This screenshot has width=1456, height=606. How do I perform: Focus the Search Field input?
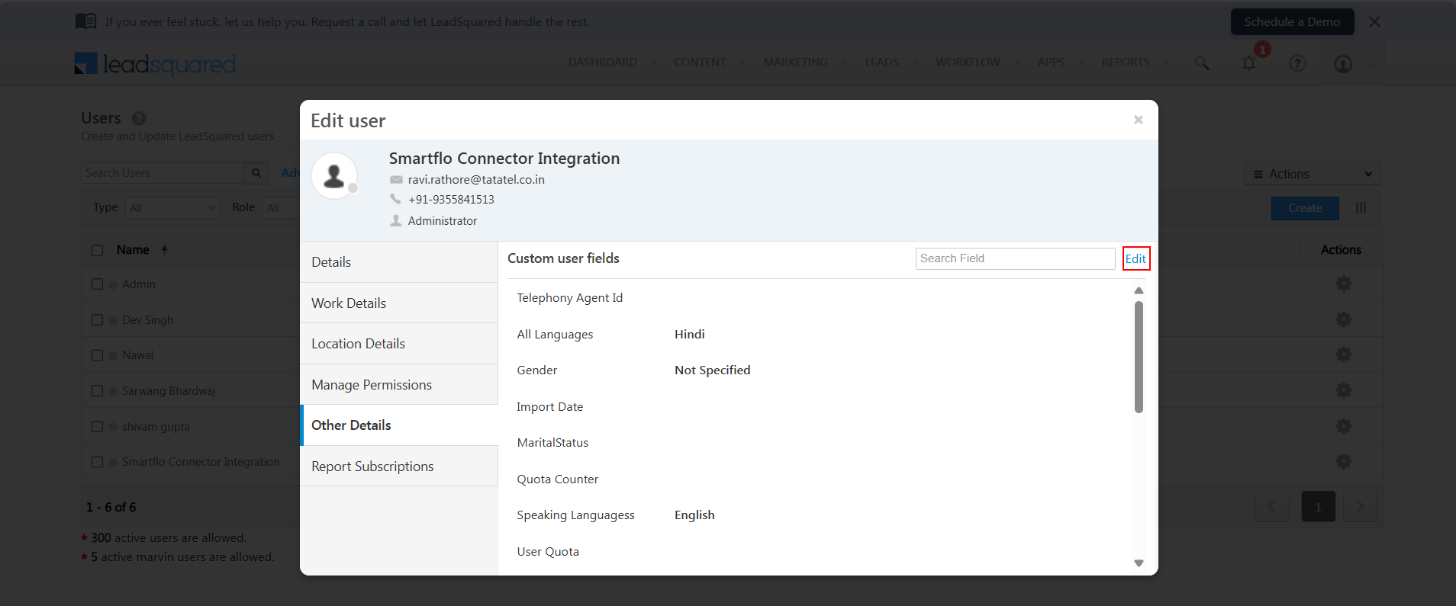1015,258
